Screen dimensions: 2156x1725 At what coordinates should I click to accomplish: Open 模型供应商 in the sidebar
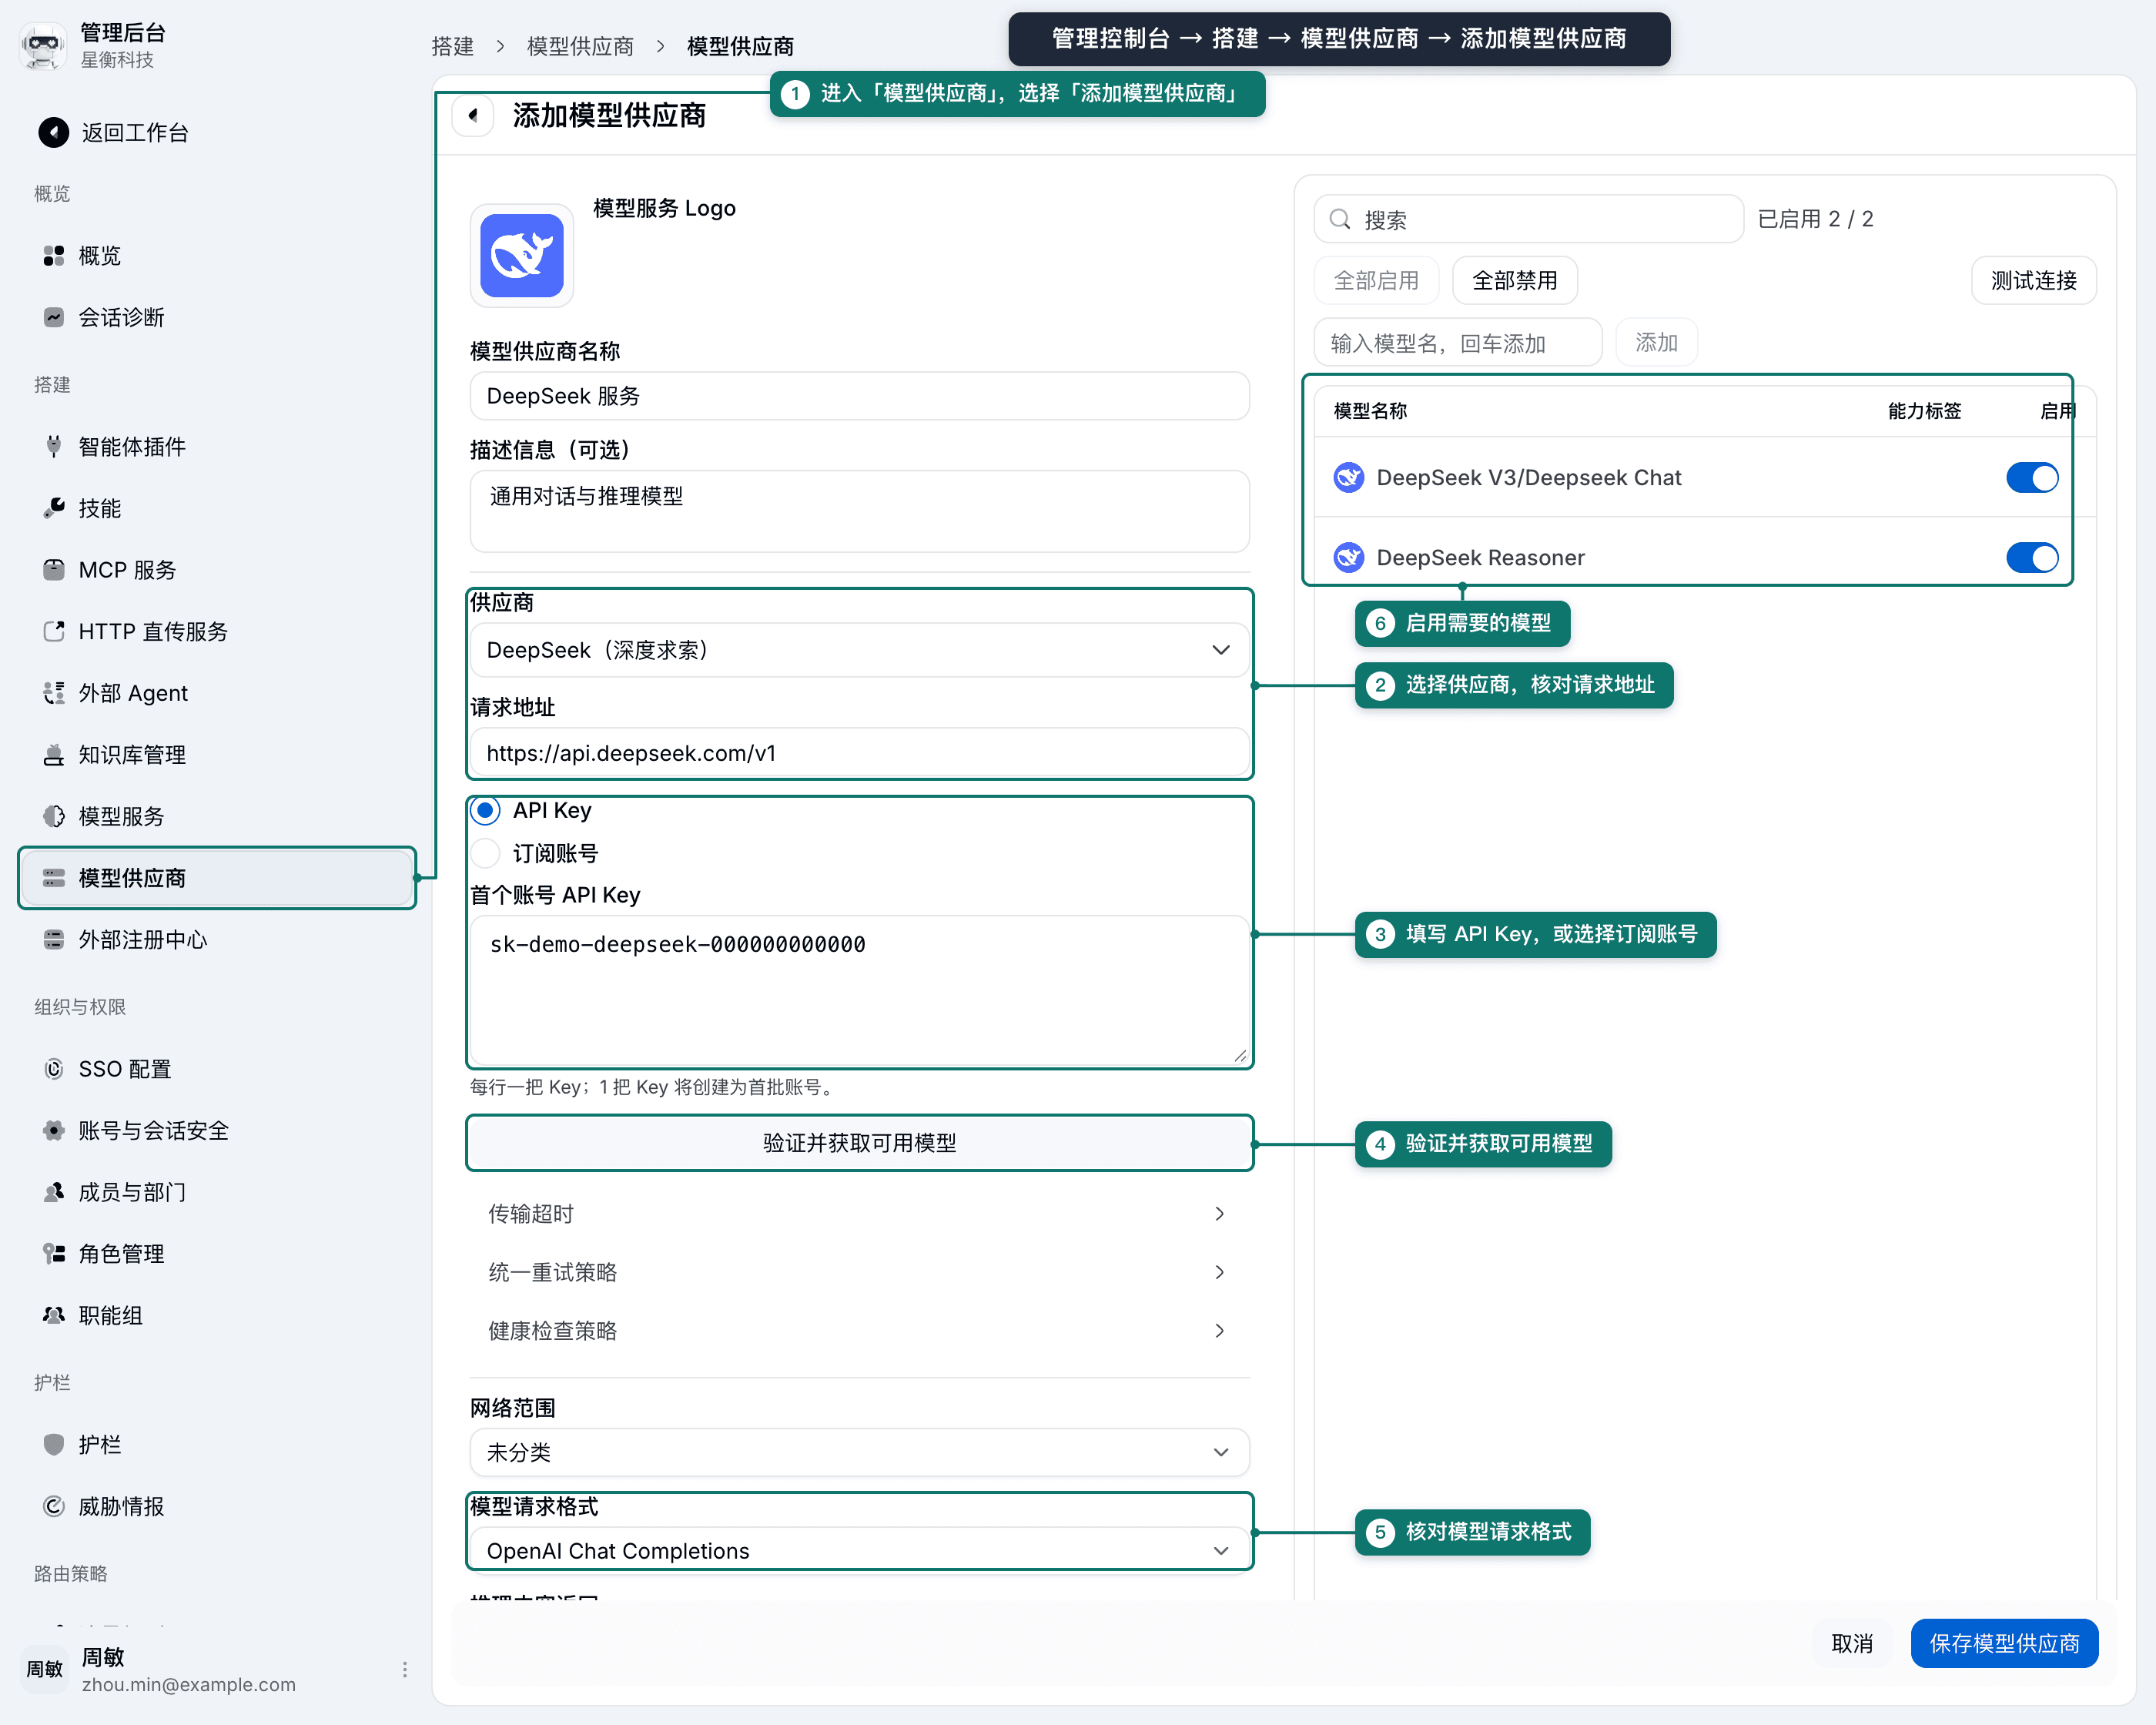pyautogui.click(x=217, y=878)
